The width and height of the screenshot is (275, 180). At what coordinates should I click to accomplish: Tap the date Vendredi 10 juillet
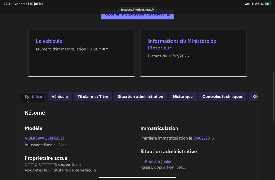pos(29,4)
